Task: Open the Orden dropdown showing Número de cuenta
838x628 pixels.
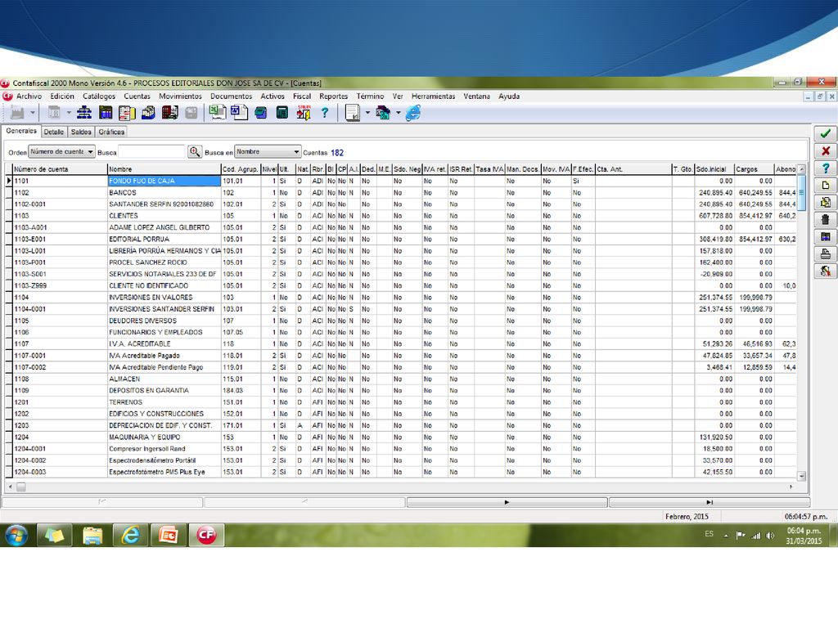Action: click(x=61, y=151)
